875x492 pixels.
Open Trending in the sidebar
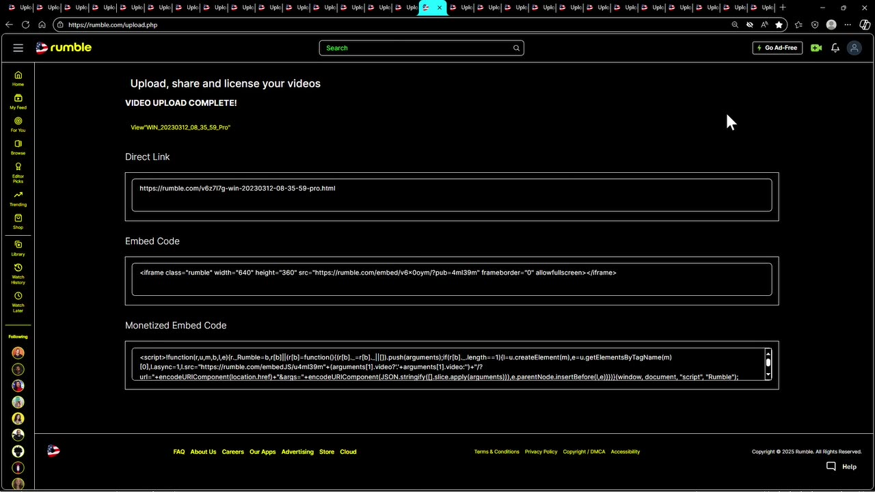click(18, 199)
